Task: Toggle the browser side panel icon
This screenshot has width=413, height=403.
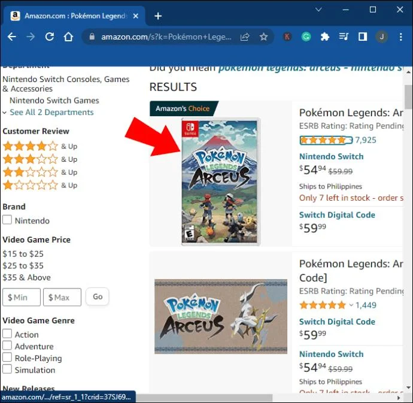Action: click(363, 37)
